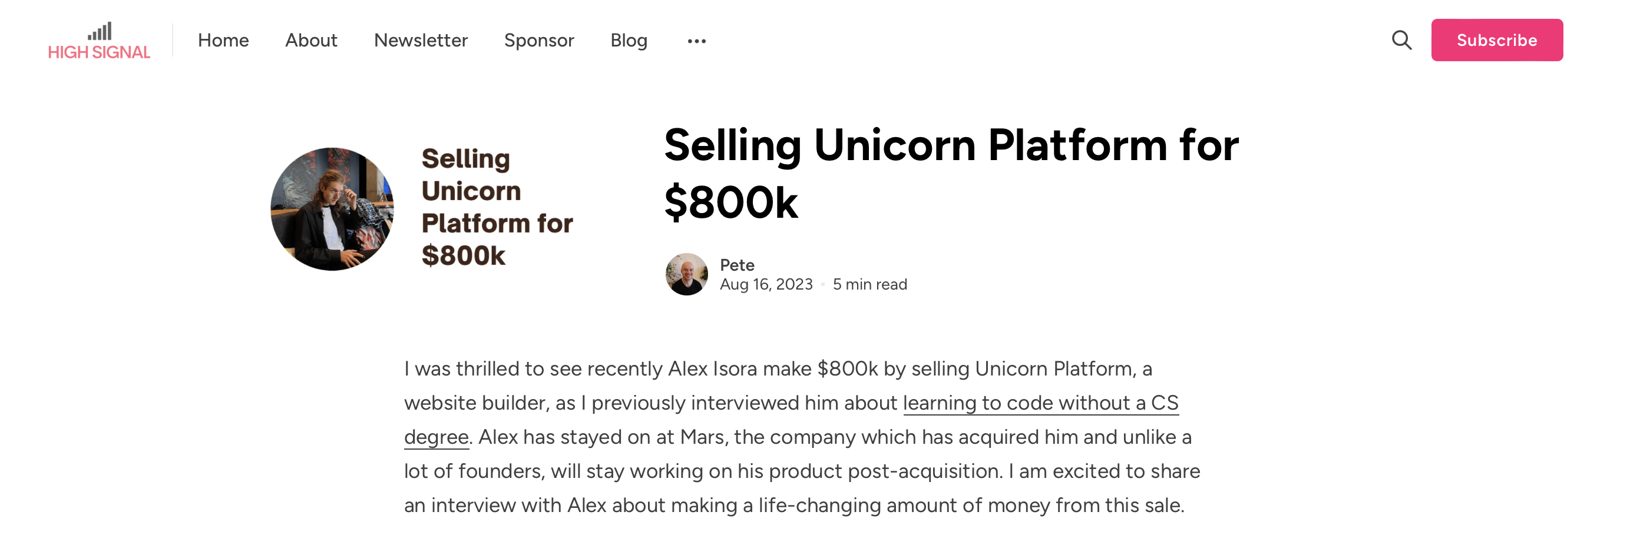This screenshot has width=1640, height=545.
Task: Click the pink Subscribe button
Action: click(x=1497, y=40)
